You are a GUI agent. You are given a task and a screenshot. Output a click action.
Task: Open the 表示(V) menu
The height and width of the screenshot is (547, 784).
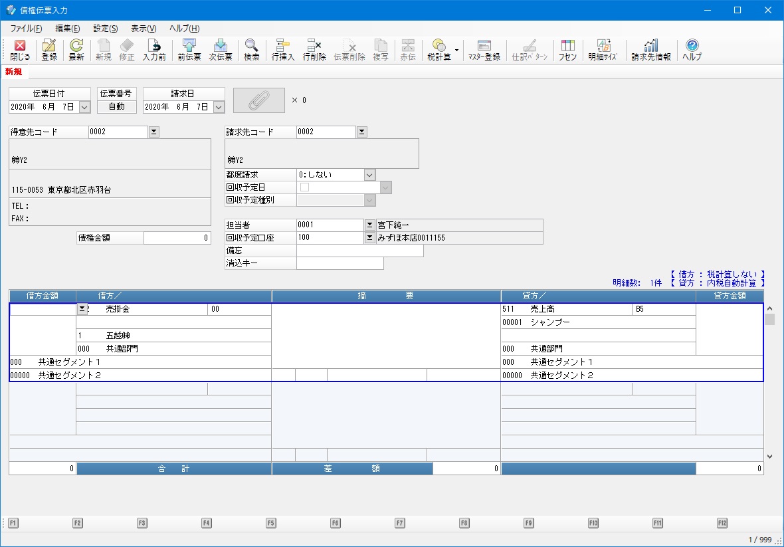tap(144, 29)
